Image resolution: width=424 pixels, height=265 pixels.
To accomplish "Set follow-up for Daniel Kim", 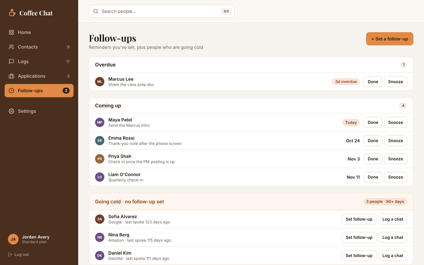I will click(x=359, y=256).
